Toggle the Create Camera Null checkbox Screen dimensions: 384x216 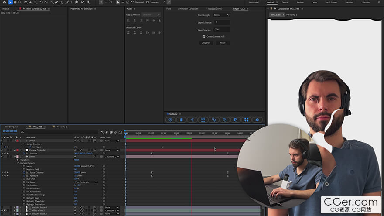click(204, 36)
